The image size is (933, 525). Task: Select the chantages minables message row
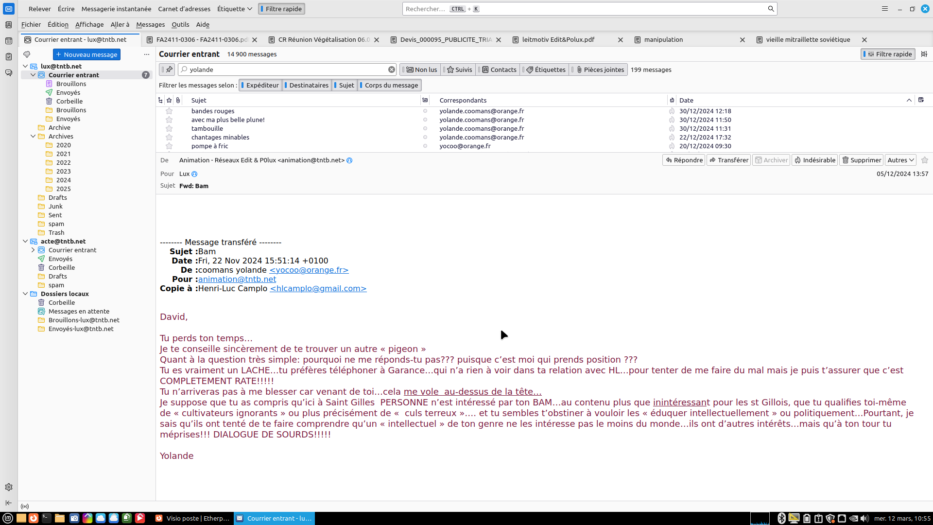[220, 137]
